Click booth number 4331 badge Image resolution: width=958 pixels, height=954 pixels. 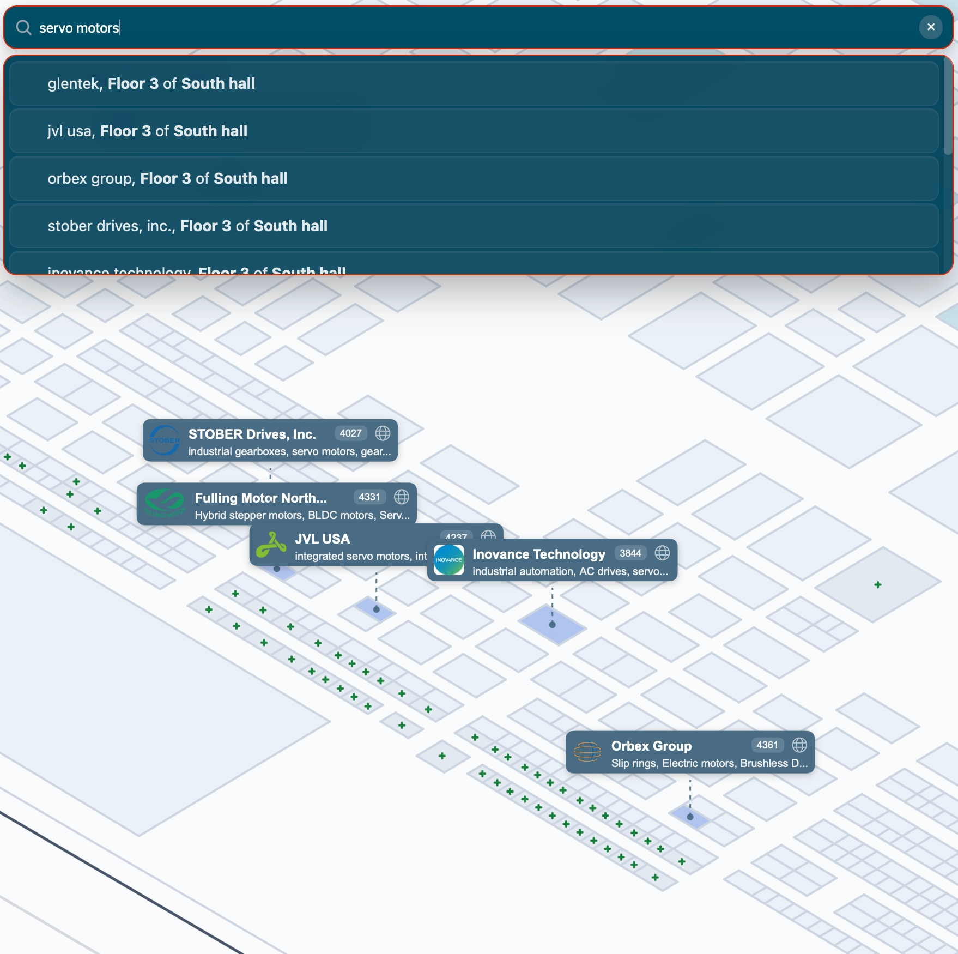[x=369, y=497]
